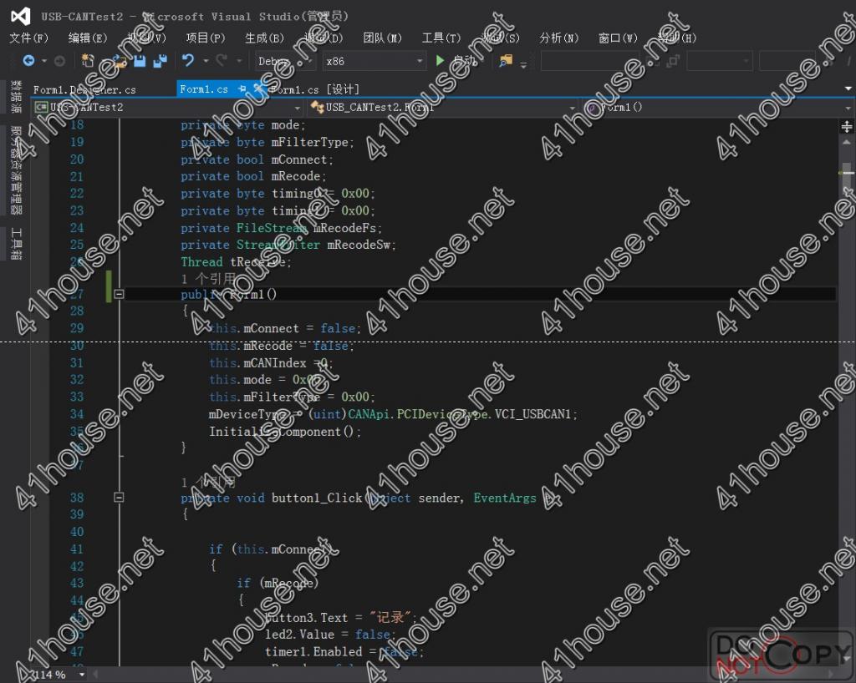
Task: Show the open document tabs overflow list
Action: click(x=848, y=89)
